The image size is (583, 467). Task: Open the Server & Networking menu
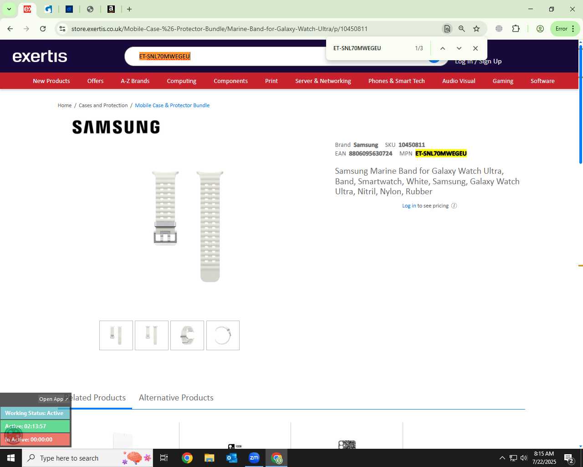[x=323, y=81]
